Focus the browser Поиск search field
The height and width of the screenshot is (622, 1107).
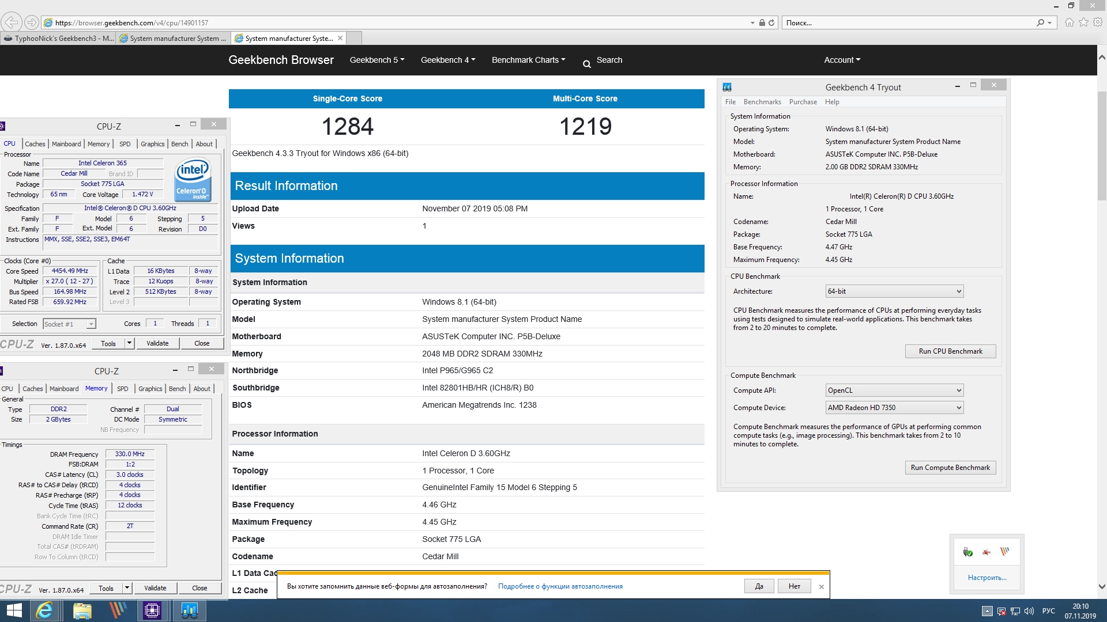(909, 23)
